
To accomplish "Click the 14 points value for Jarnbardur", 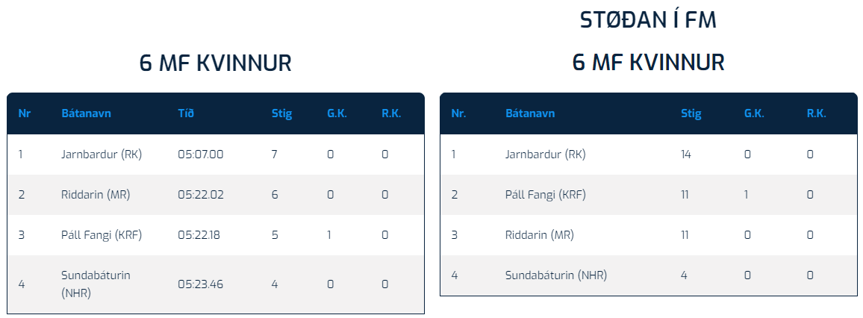I will [x=686, y=155].
